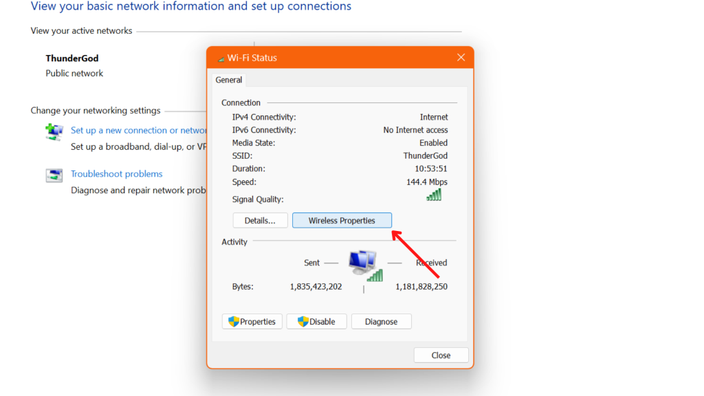Screen dimensions: 704x396
Task: Click the Wi-Fi signal icon in title bar
Action: coord(221,58)
